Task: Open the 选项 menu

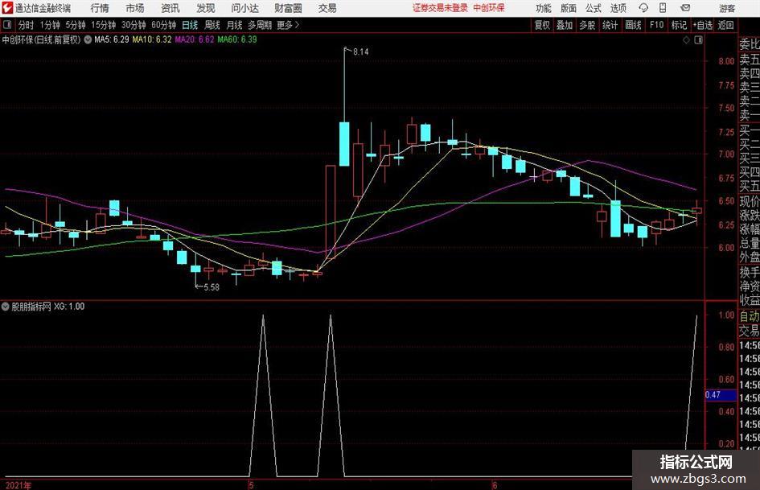Action: click(618, 8)
